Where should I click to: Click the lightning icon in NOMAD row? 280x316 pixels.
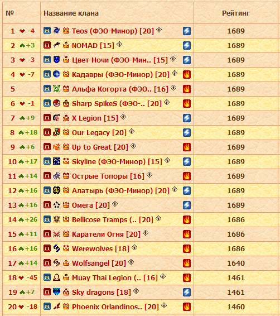point(187,45)
